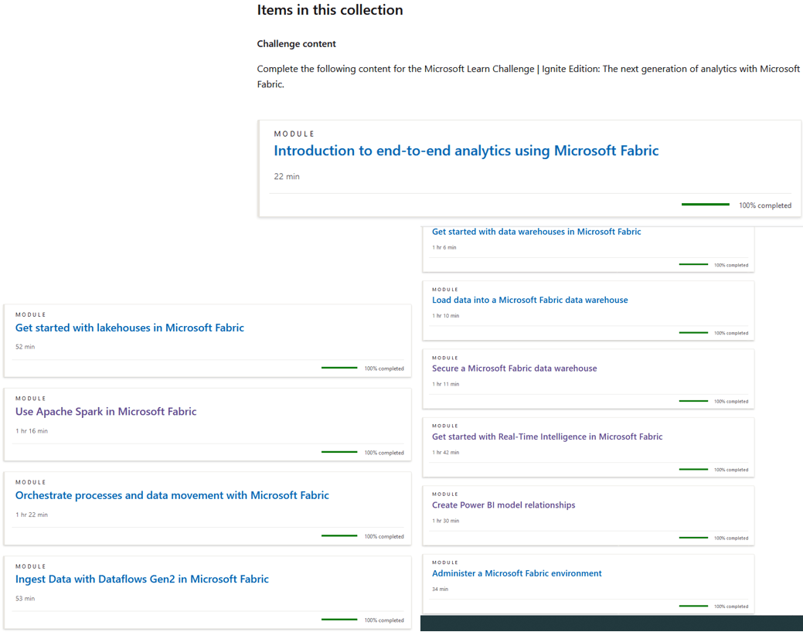Click the Get started with data warehouses progress bar
Viewport: 803px width, 632px height.
pyautogui.click(x=693, y=264)
